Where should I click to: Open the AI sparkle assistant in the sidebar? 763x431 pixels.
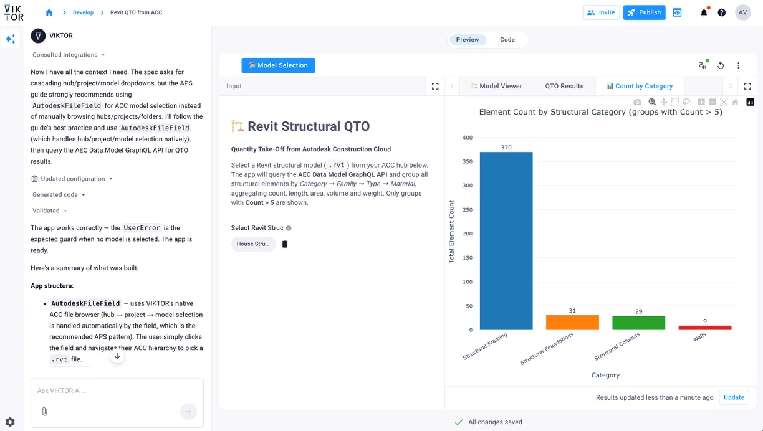(10, 39)
